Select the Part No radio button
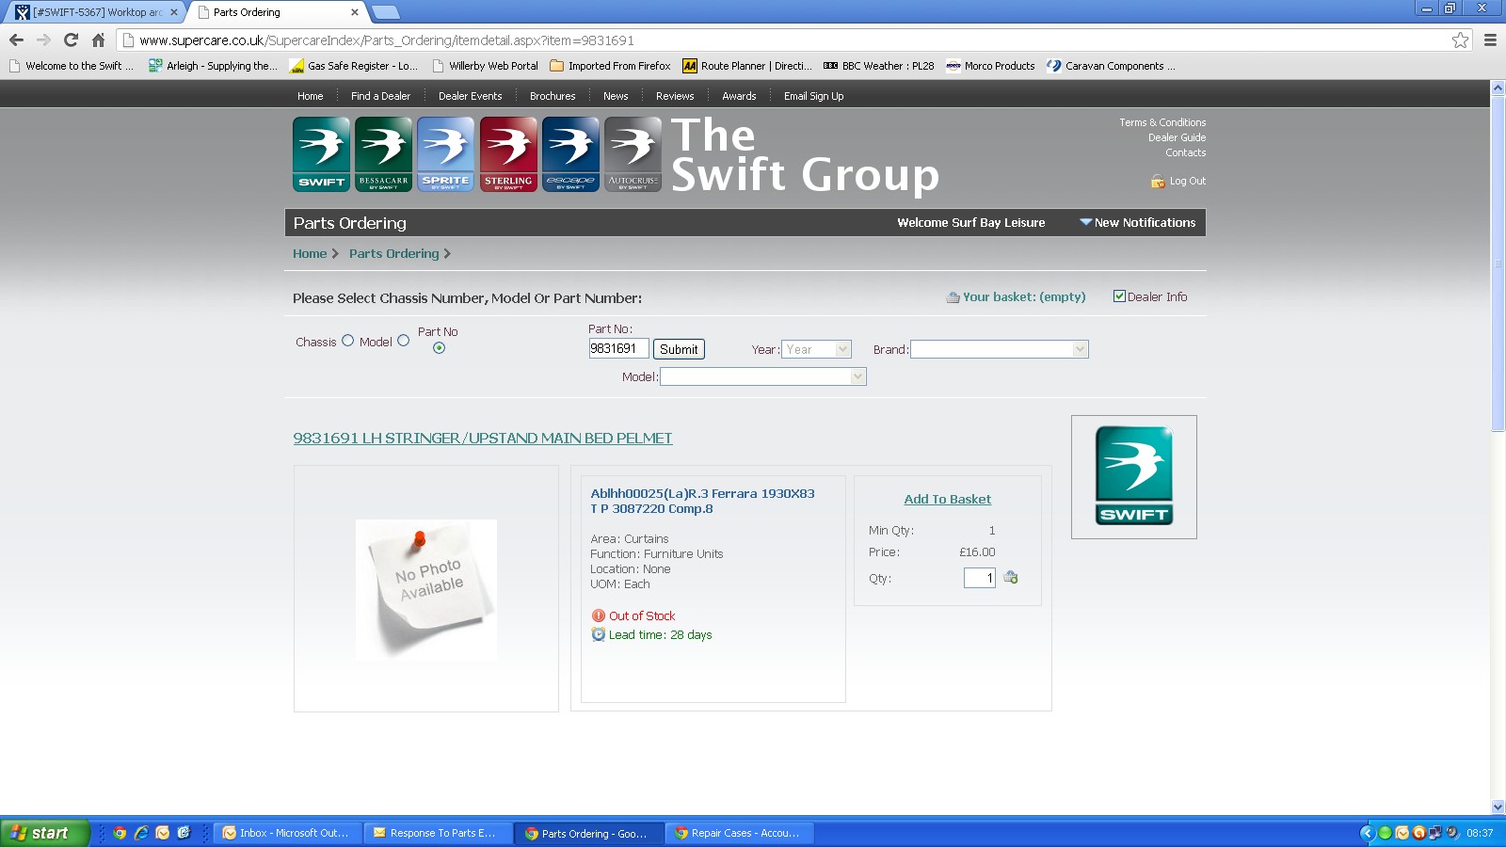Viewport: 1506px width, 847px height. 439,348
